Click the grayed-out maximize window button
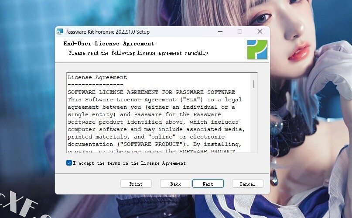The height and width of the screenshot is (218, 352). coord(240,32)
